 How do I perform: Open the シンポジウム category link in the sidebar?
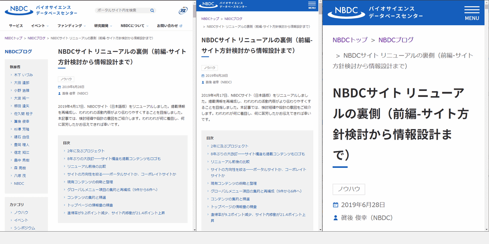[24, 228]
